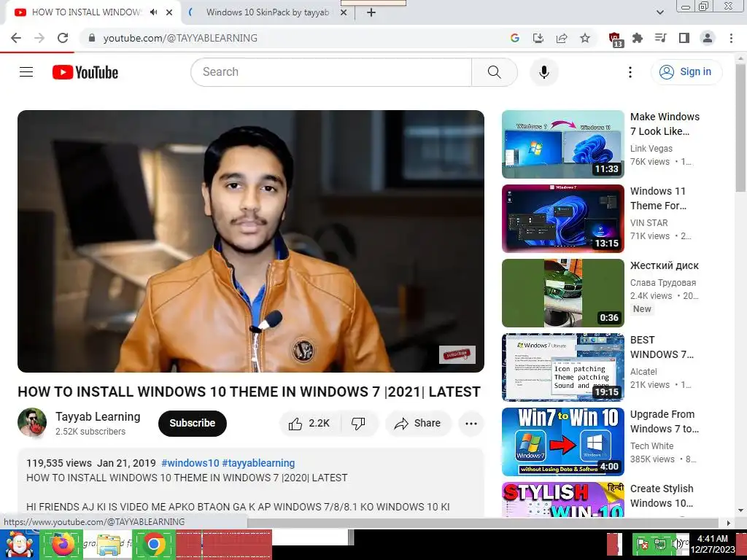Open Create Stylish Windows 10 title
Image resolution: width=747 pixels, height=560 pixels.
662,496
